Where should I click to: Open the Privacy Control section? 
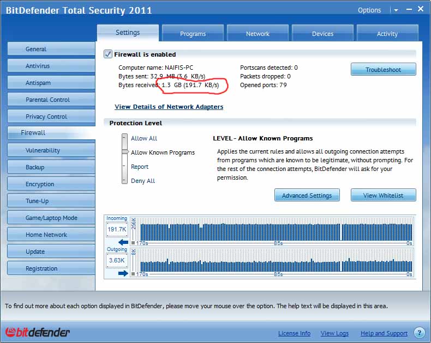[51, 117]
